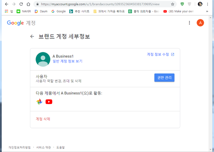Open the YouTube product icon
This screenshot has width=214, height=152.
(x=49, y=102)
